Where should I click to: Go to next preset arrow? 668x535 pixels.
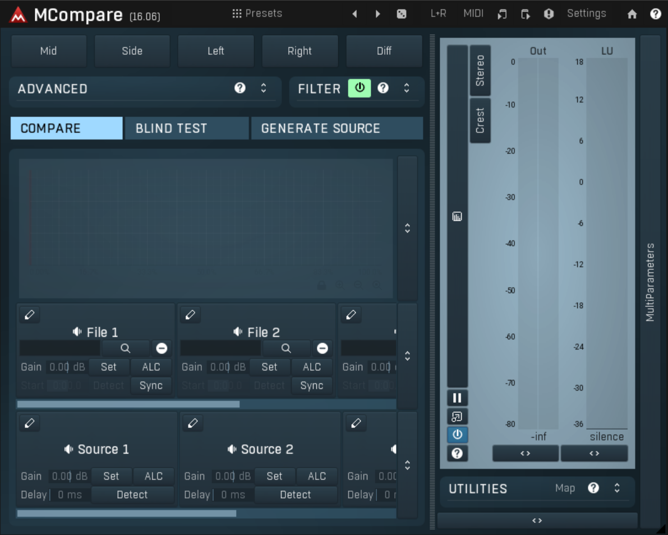point(377,14)
